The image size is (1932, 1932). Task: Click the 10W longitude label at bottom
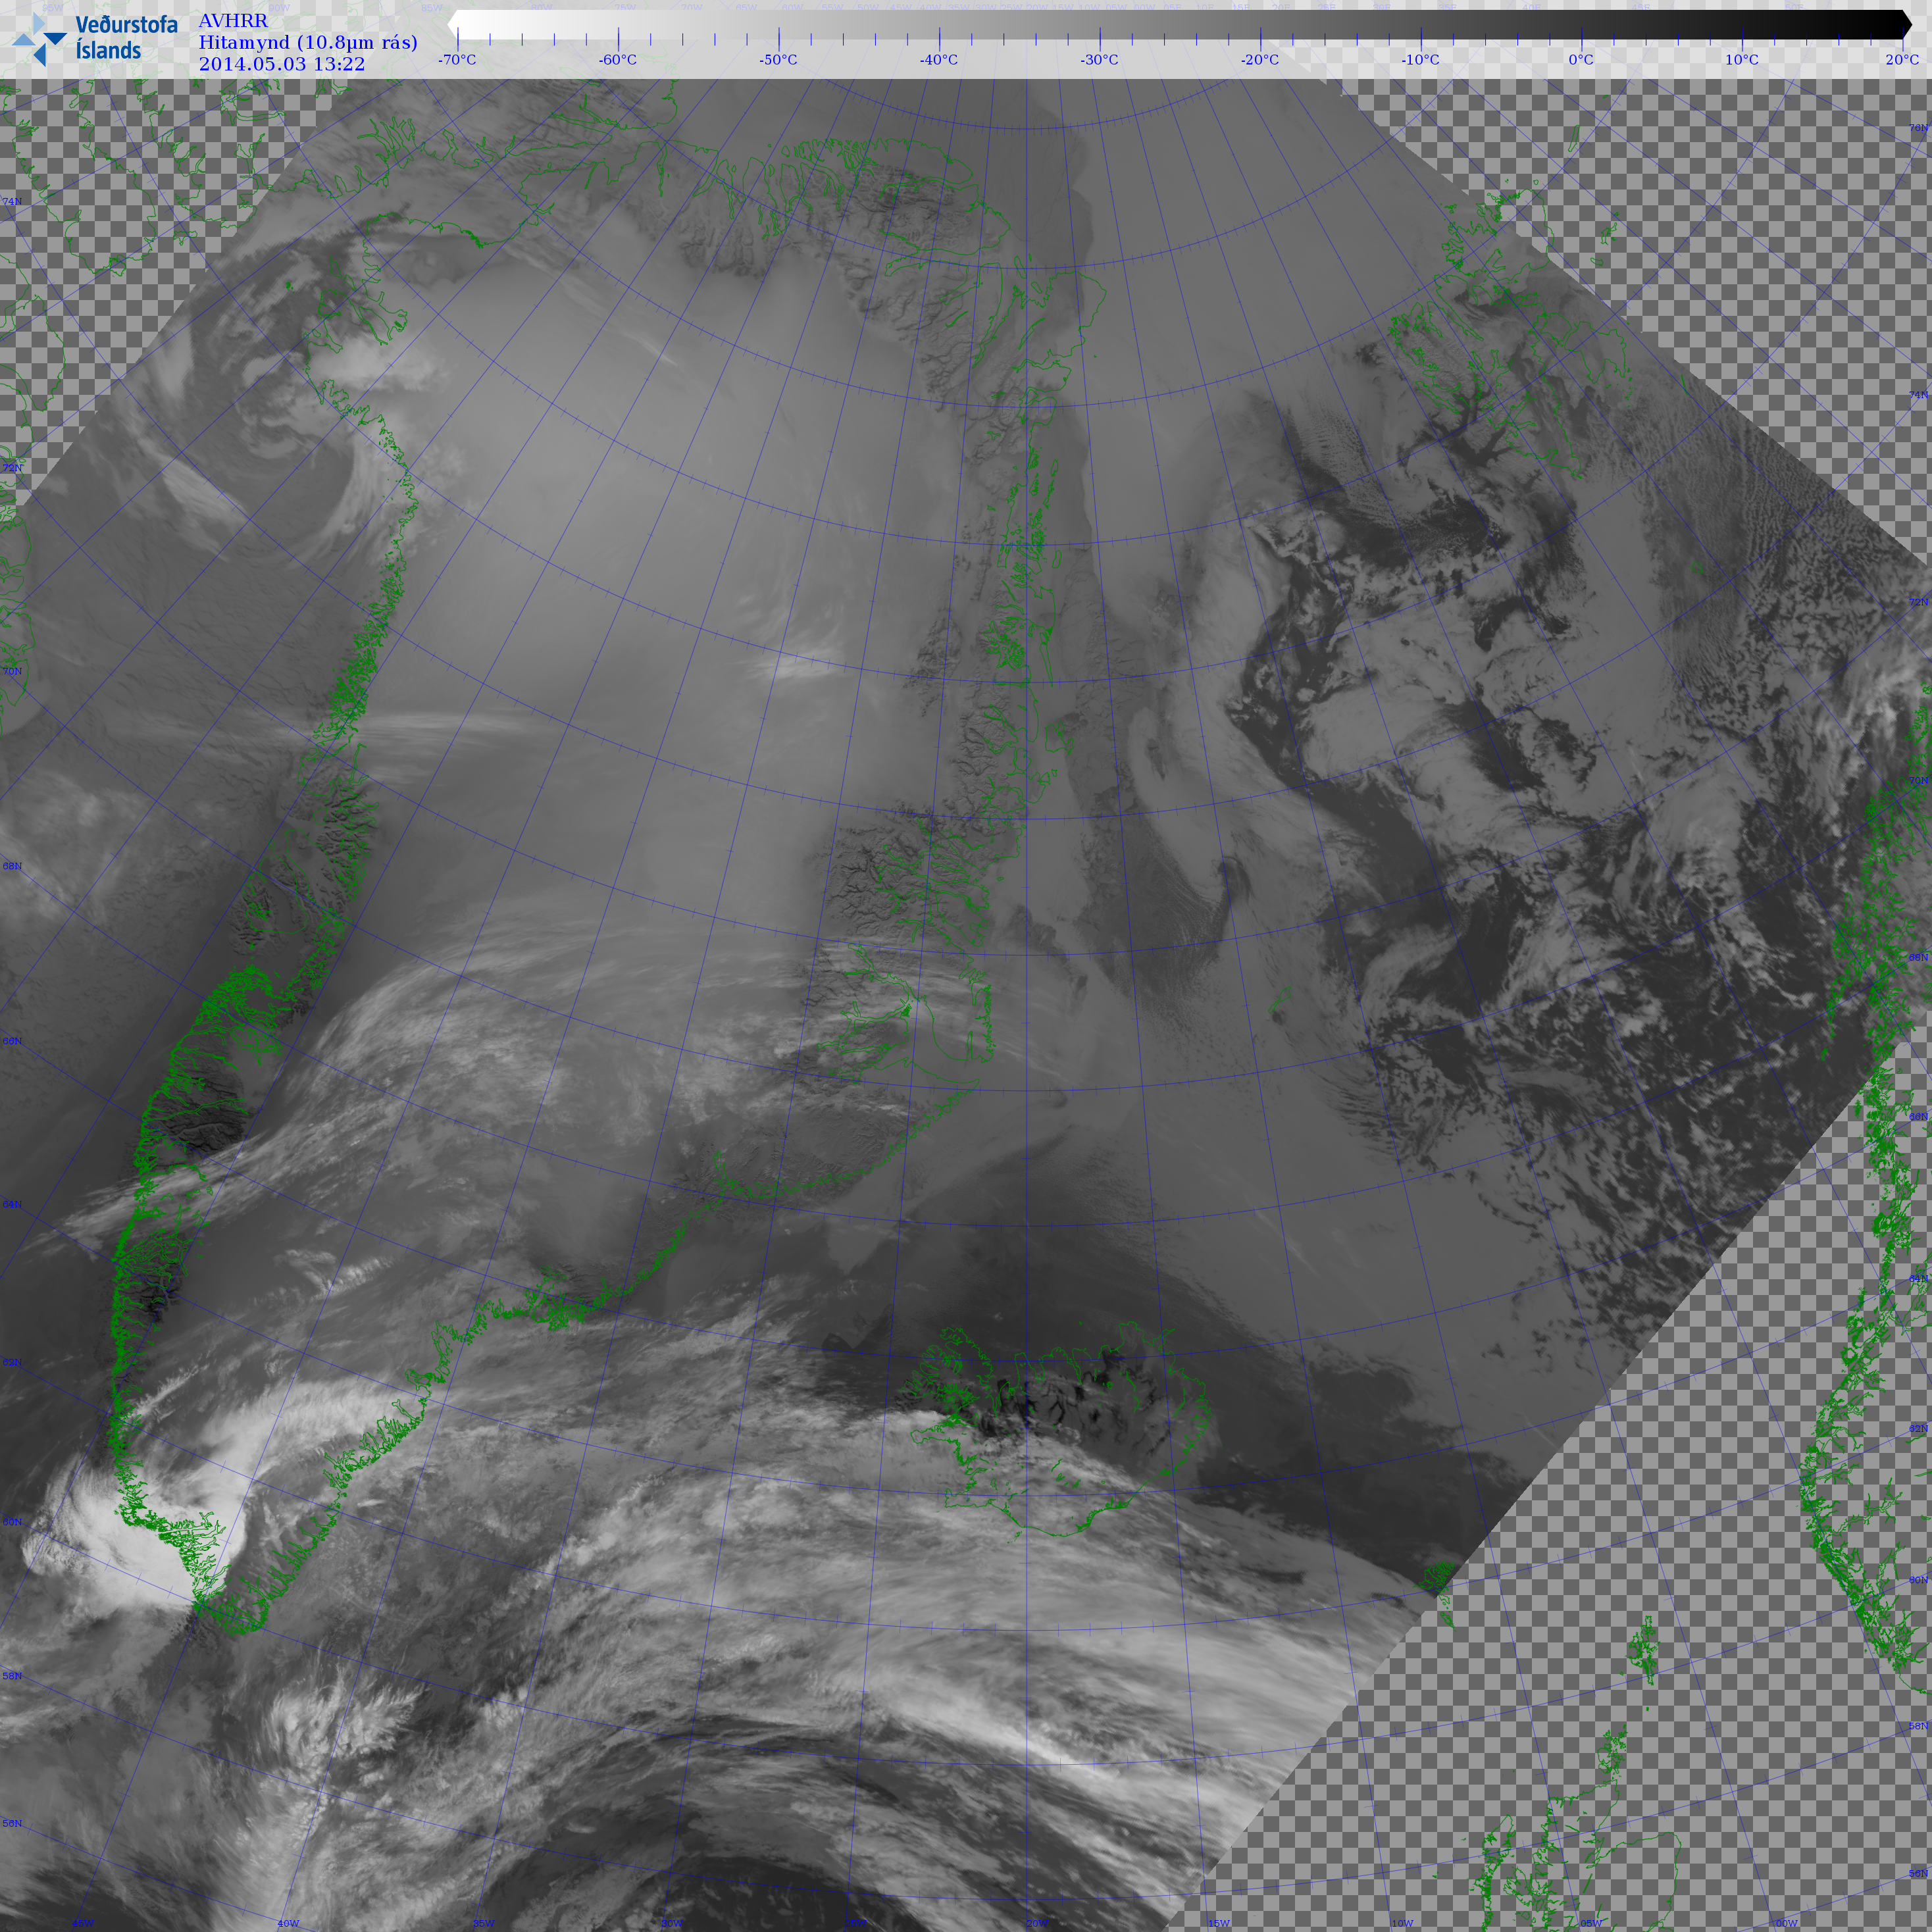point(1403,1923)
